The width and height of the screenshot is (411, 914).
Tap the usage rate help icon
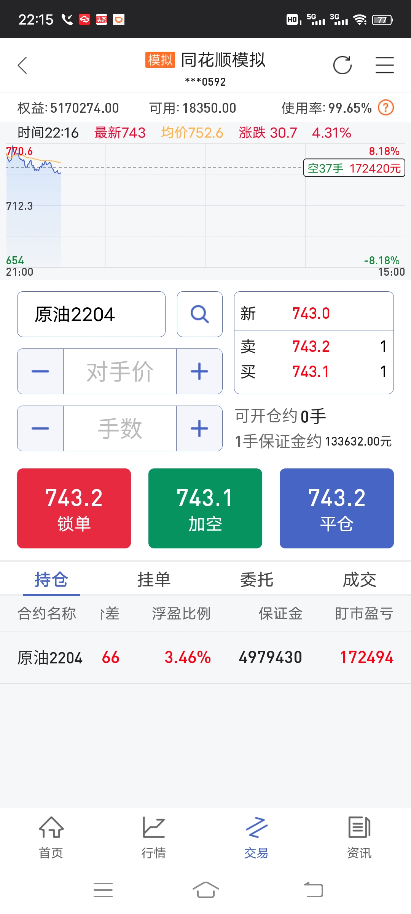[x=386, y=108]
